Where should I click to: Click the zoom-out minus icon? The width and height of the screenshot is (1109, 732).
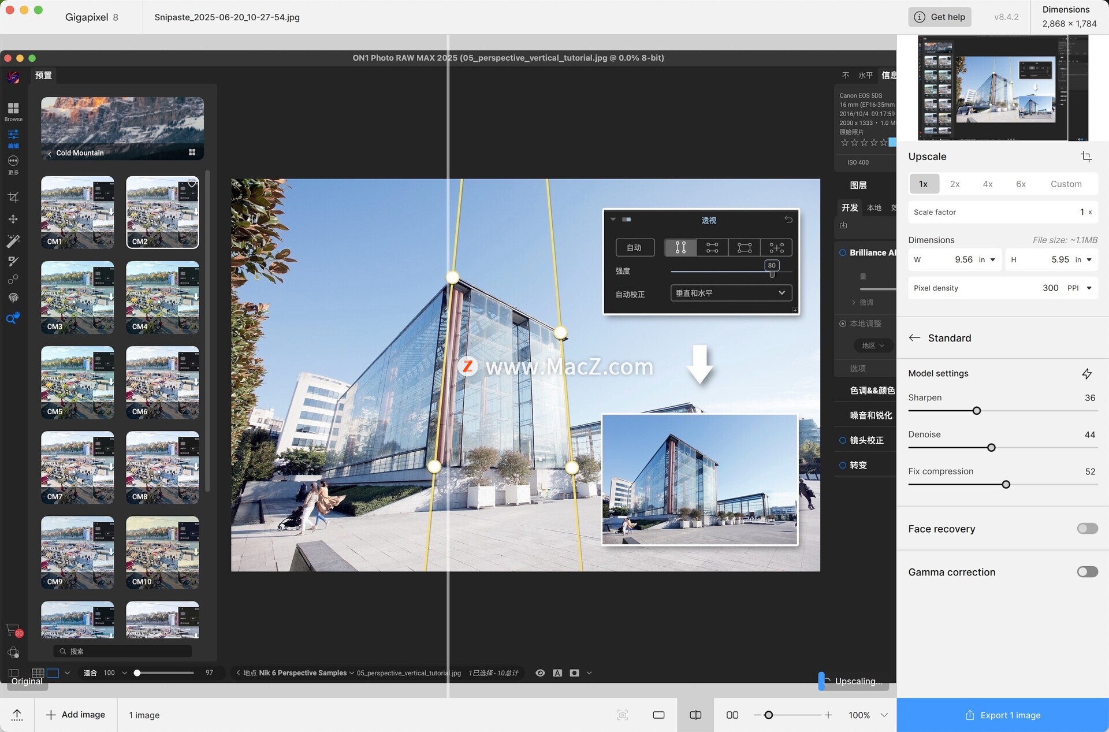click(x=757, y=715)
